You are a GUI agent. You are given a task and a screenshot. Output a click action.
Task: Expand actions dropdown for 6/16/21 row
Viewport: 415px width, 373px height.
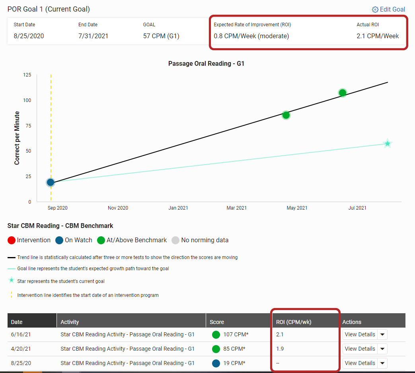[x=382, y=335]
